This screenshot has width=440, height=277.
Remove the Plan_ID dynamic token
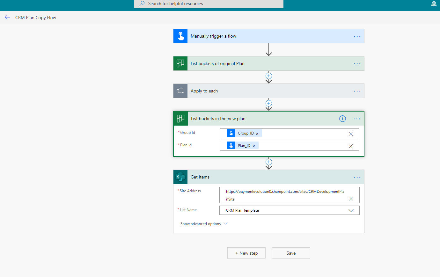click(x=254, y=146)
